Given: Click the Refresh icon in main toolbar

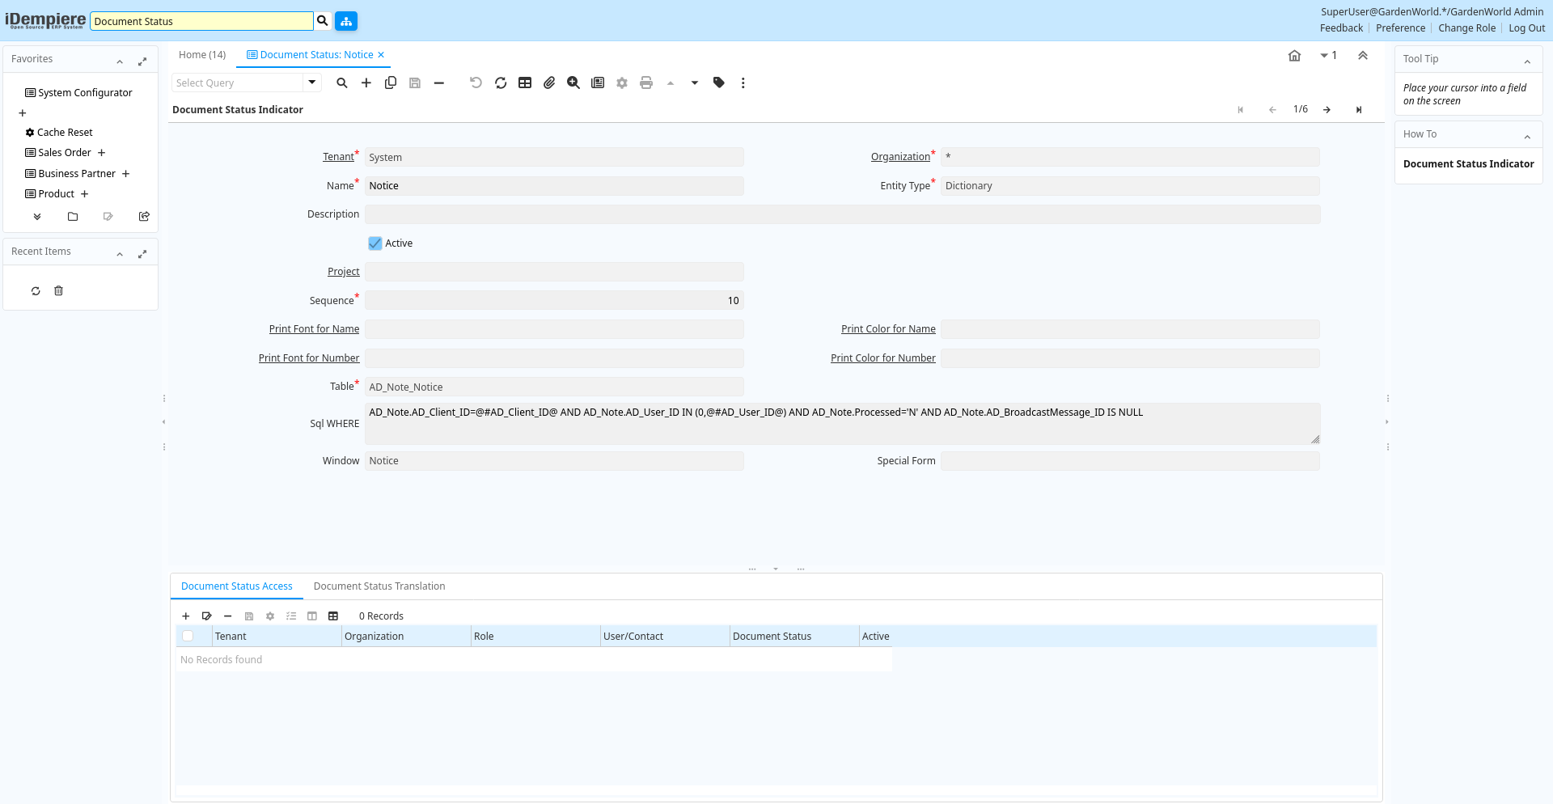Looking at the screenshot, I should [501, 83].
